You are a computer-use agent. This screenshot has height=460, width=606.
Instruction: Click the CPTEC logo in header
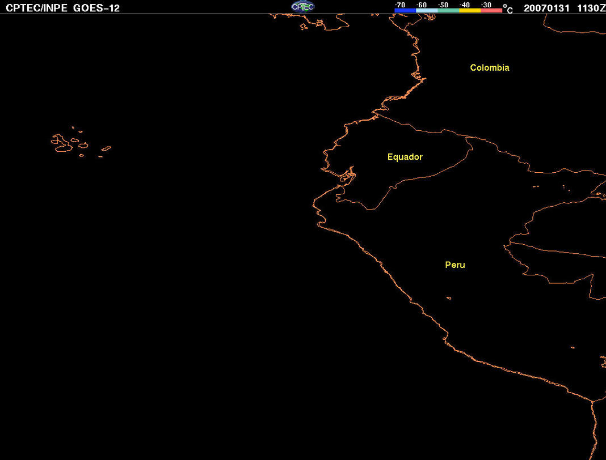(302, 7)
